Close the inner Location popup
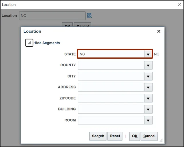This screenshot has height=147, width=184. (x=159, y=31)
